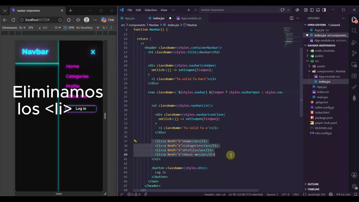Image resolution: width=359 pixels, height=202 pixels.
Task: Click the lightbulb code action on line 37
Action: point(135,141)
